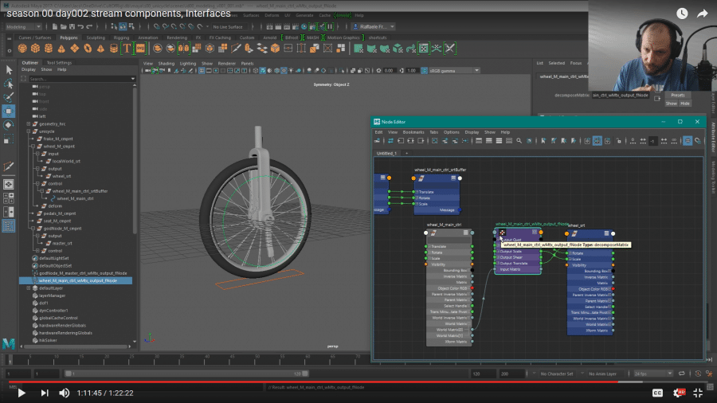Collapse the wheel_M_cmpnt tree item

pos(34,147)
